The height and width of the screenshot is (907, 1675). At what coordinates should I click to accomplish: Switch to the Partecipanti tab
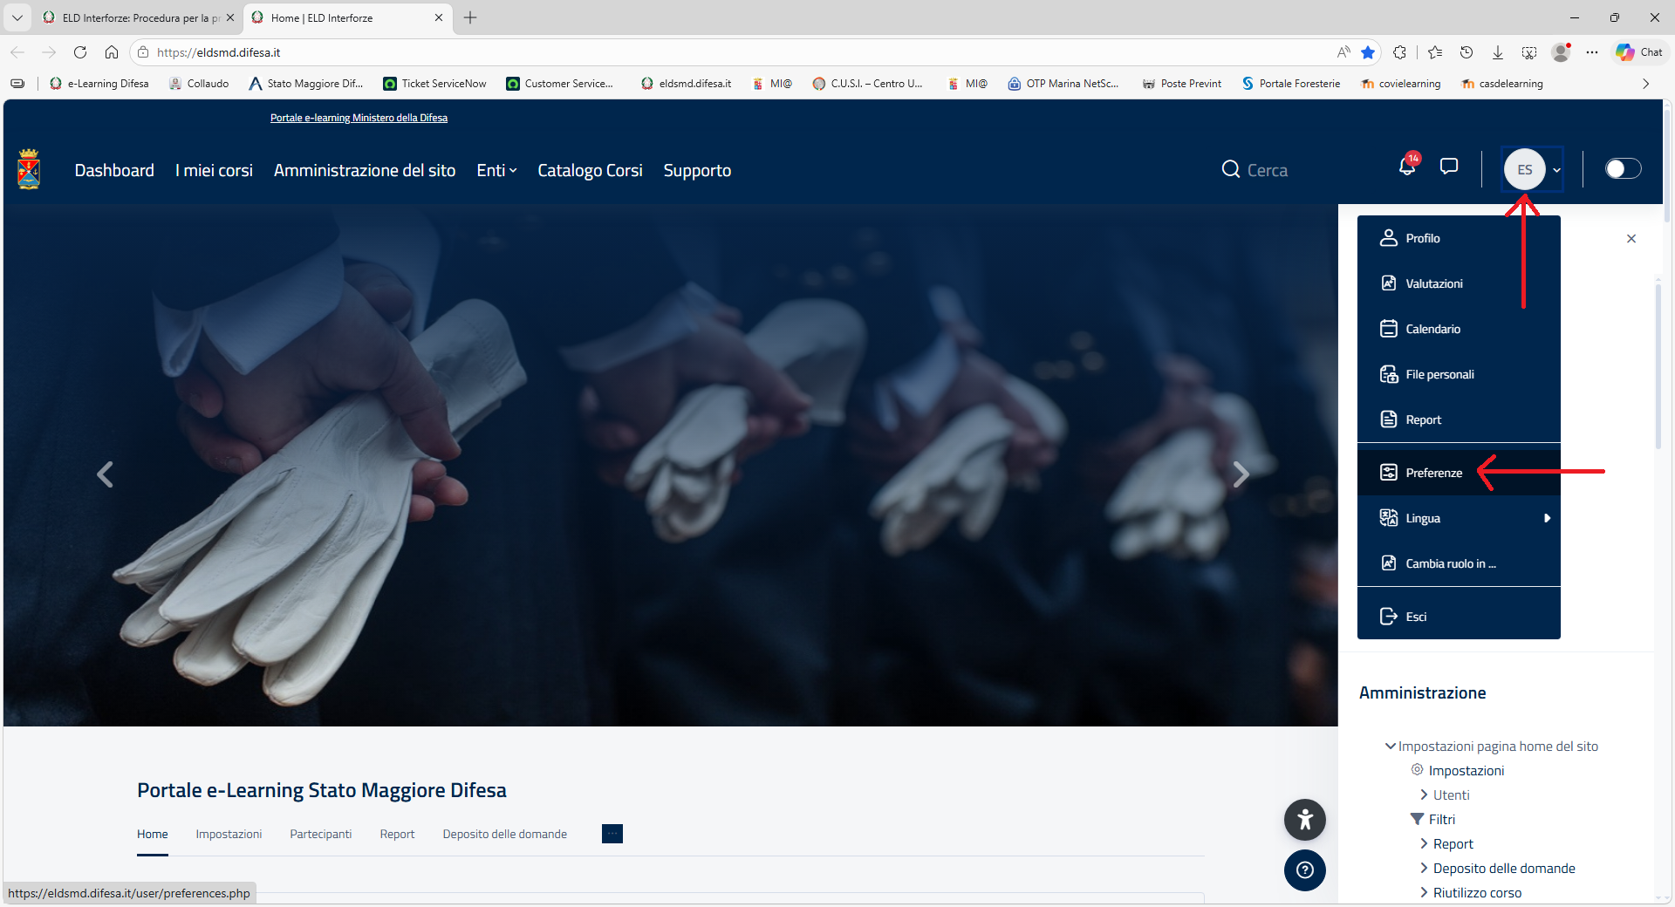tap(321, 835)
